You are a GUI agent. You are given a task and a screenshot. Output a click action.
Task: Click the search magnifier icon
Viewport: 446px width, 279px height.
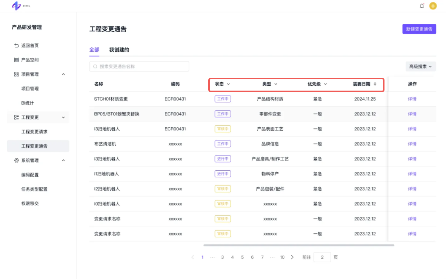[x=95, y=66]
